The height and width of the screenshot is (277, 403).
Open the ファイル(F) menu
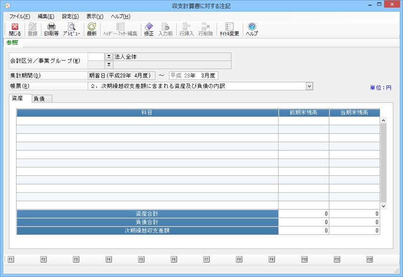coord(19,17)
